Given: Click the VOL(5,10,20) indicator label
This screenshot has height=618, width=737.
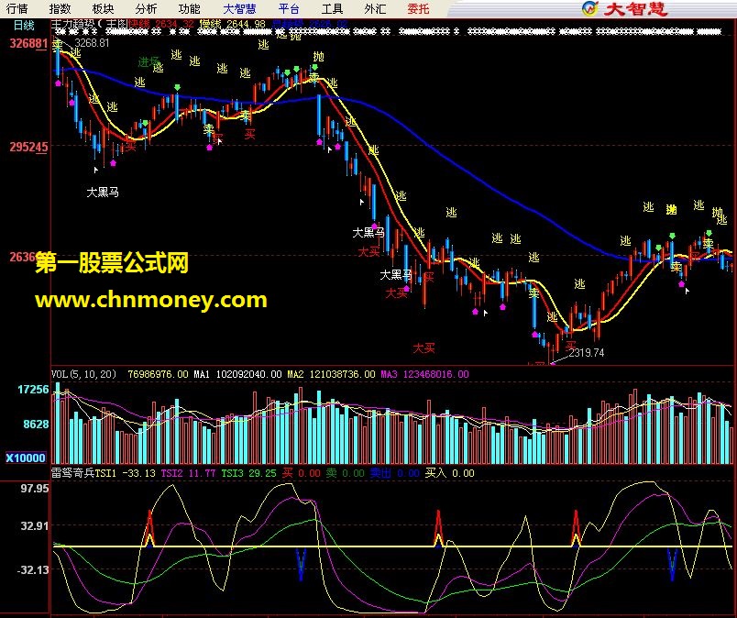Looking at the screenshot, I should click(83, 374).
